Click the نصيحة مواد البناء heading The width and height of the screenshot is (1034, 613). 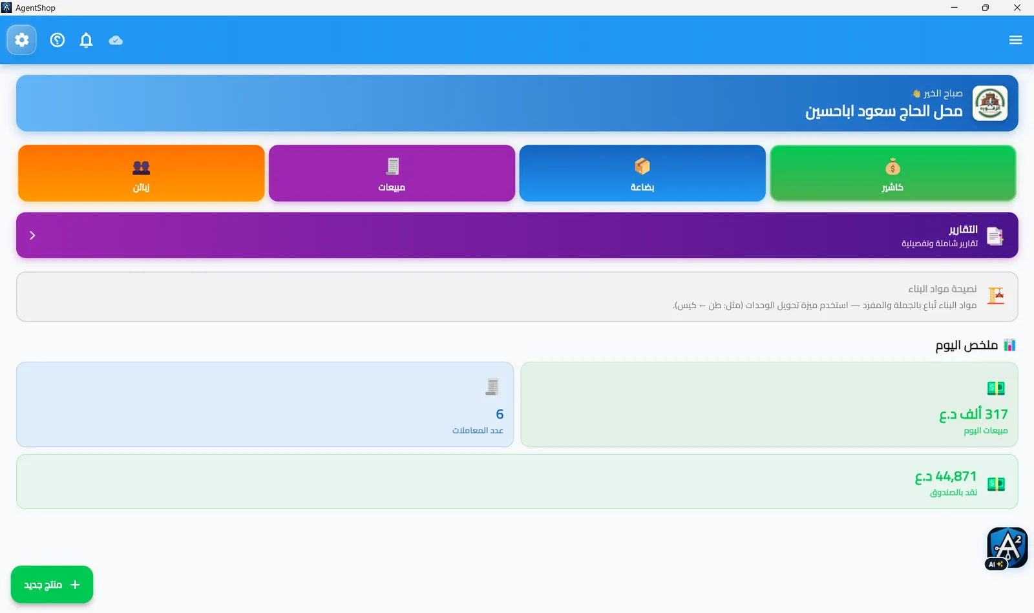pos(942,289)
